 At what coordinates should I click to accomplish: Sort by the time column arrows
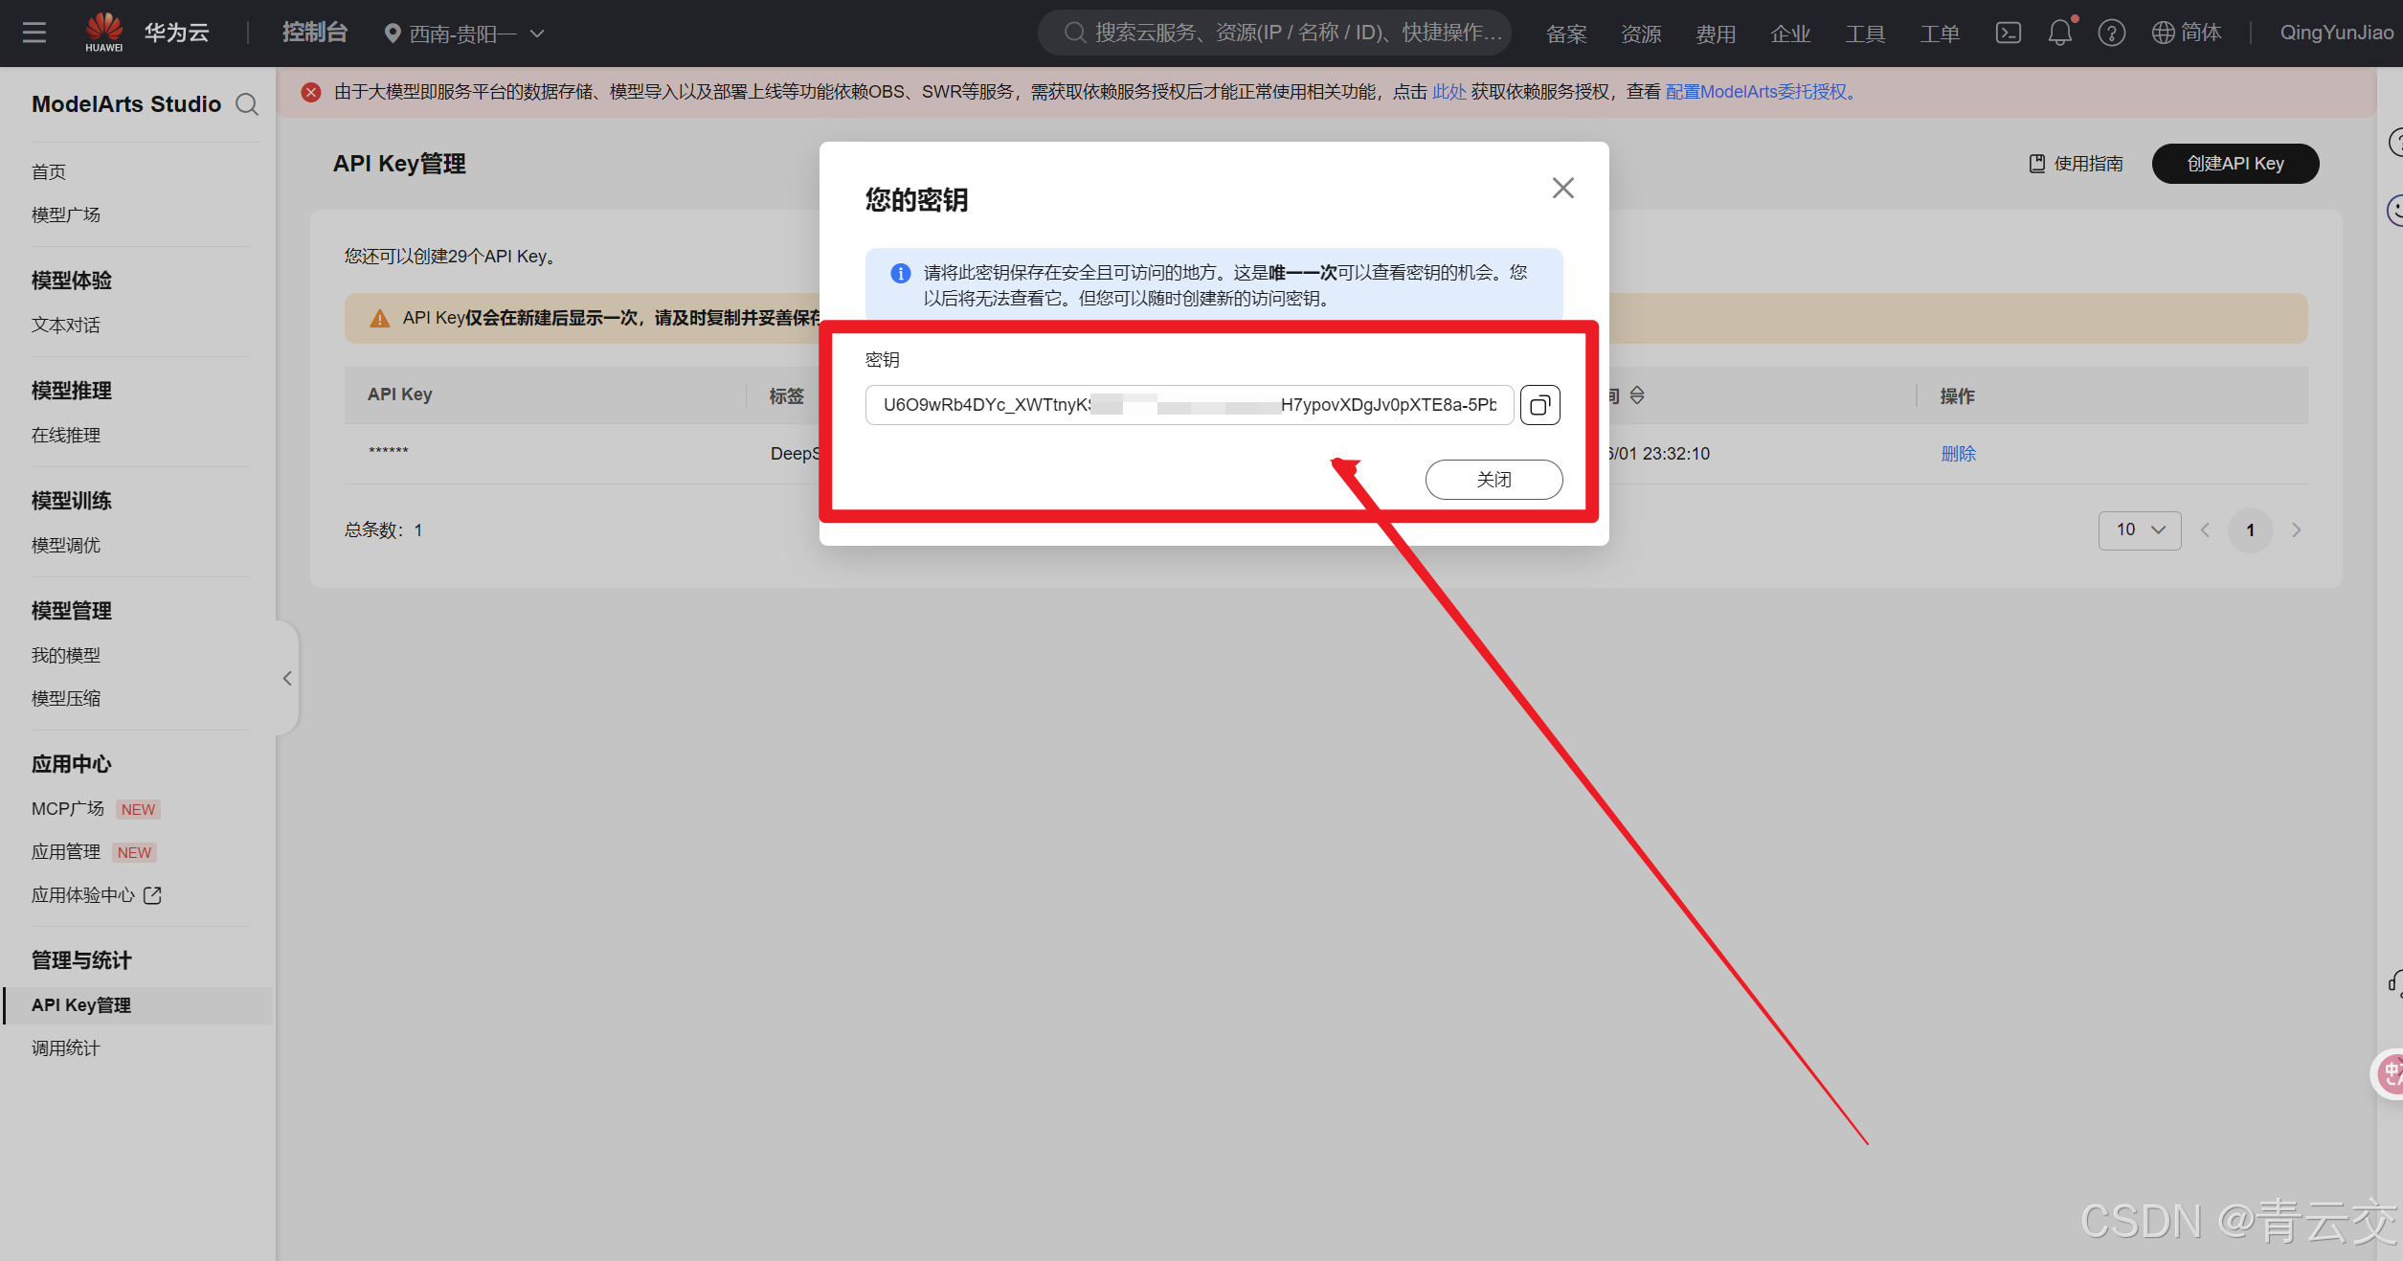click(x=1637, y=395)
